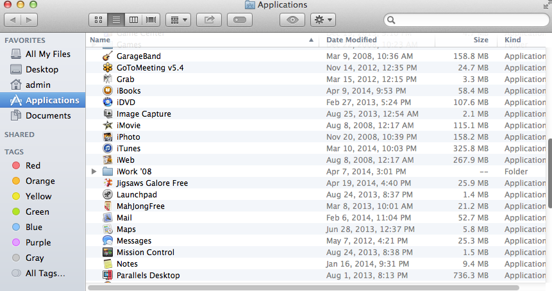
Task: Click the Mission Control app icon
Action: (107, 253)
